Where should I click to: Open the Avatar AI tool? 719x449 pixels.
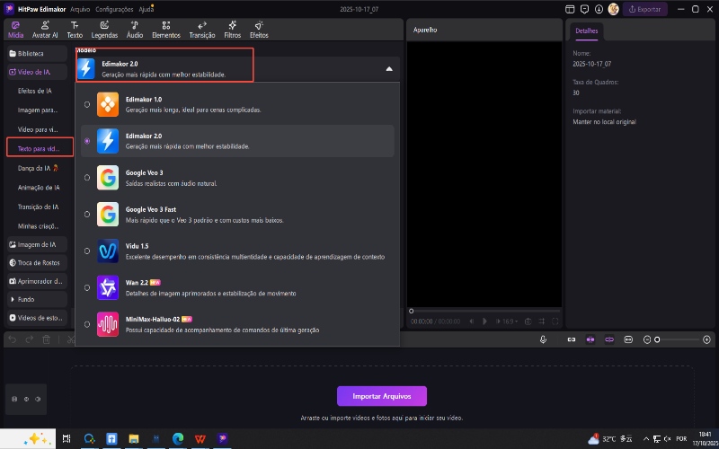[45, 30]
